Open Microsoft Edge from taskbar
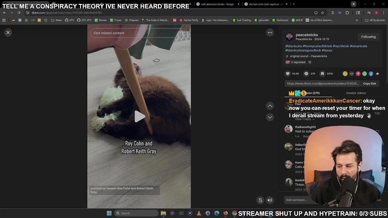Image resolution: width=388 pixels, height=218 pixels. [x=217, y=213]
